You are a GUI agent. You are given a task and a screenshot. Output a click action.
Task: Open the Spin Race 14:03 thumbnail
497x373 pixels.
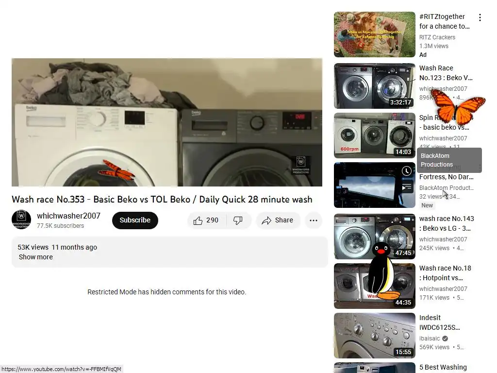(374, 136)
